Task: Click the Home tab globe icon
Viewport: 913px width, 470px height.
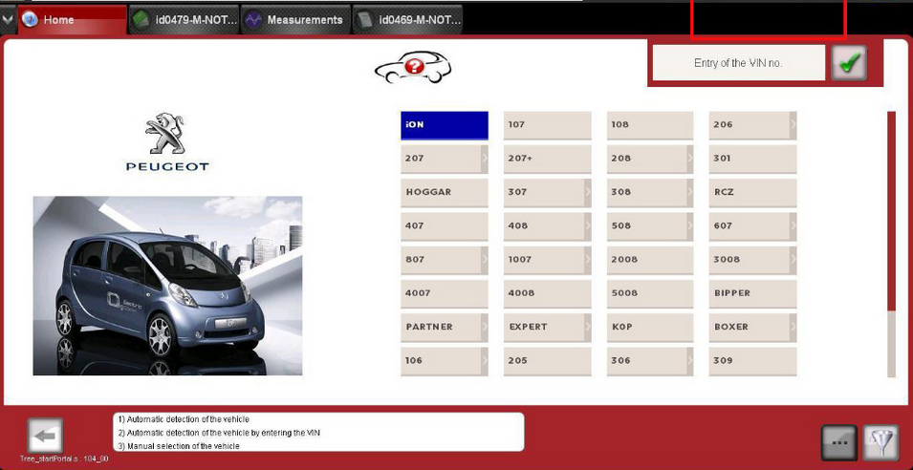Action: coord(29,20)
